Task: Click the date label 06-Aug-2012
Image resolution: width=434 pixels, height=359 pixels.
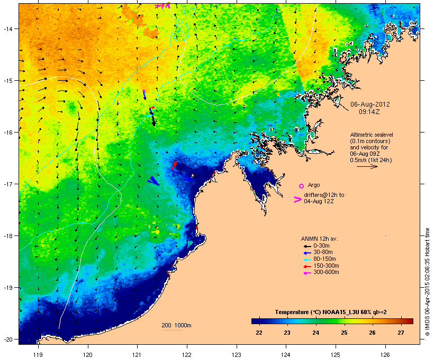Action: pyautogui.click(x=370, y=105)
